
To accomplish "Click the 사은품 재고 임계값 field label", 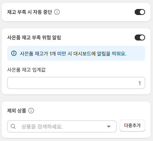I will [x=26, y=70].
